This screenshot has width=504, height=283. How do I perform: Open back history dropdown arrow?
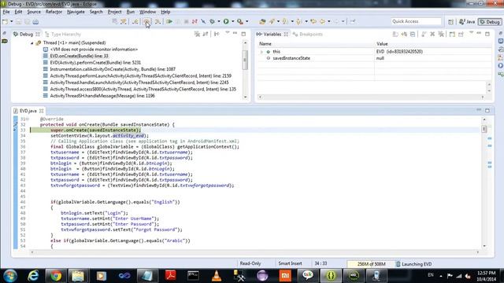pyautogui.click(x=329, y=21)
